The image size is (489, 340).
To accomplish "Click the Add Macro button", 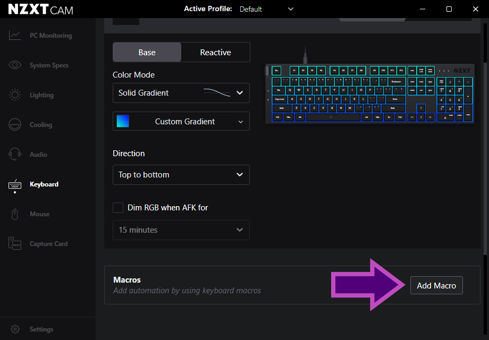I will [x=436, y=285].
